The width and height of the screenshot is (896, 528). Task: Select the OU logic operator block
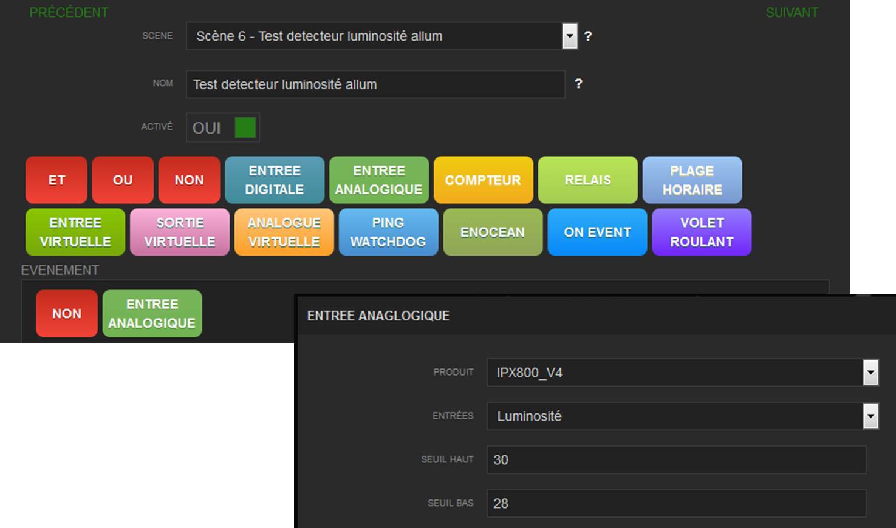coord(123,180)
